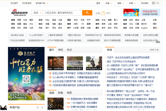Screen dimensions: 166x111
Task: Open the 财经 navigation link
Action: coord(13,24)
